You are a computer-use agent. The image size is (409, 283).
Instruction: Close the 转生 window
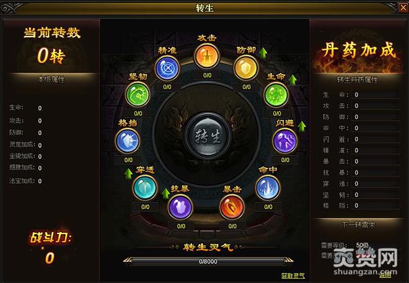click(403, 7)
